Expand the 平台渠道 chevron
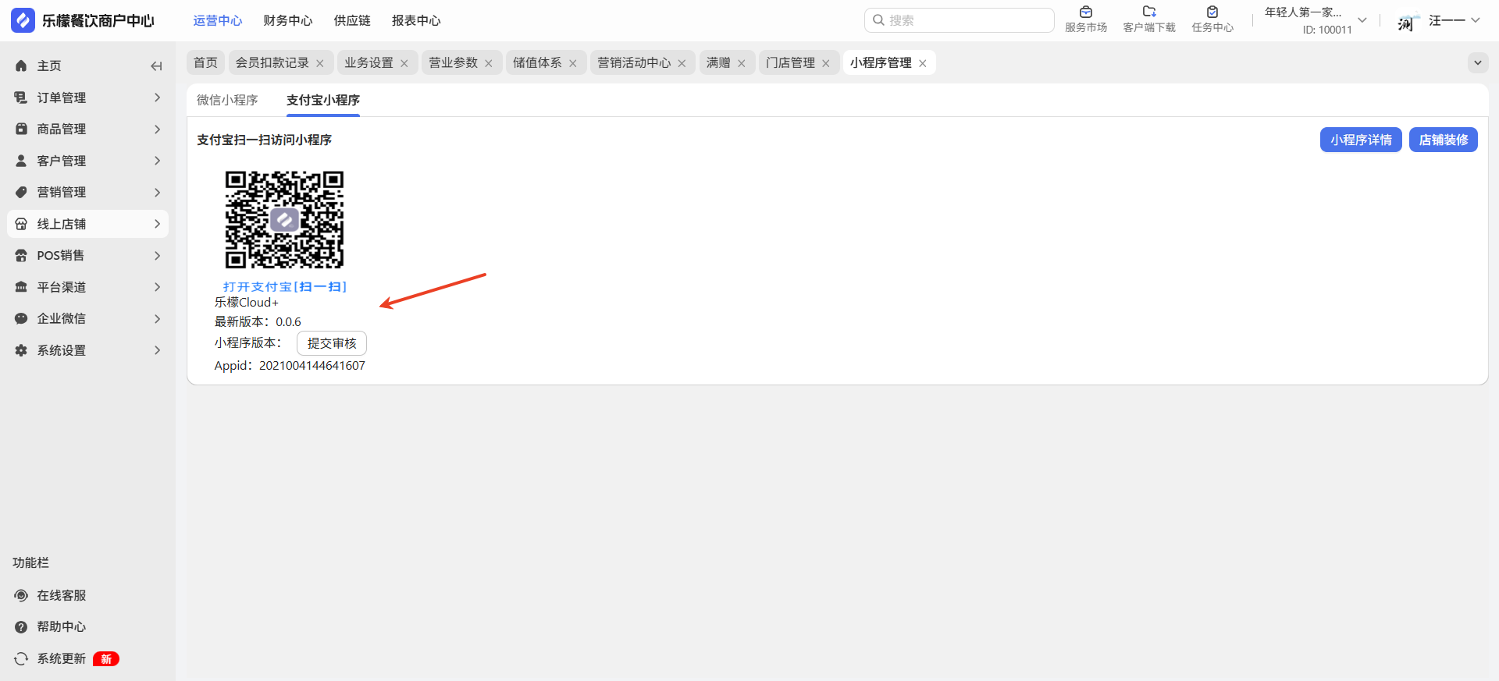This screenshot has width=1499, height=681. click(x=157, y=287)
